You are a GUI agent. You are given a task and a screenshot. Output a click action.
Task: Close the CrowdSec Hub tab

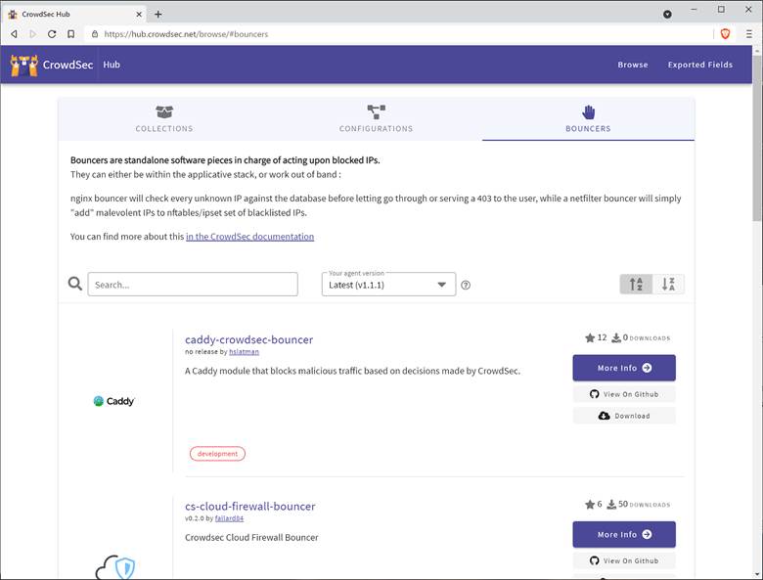point(139,14)
